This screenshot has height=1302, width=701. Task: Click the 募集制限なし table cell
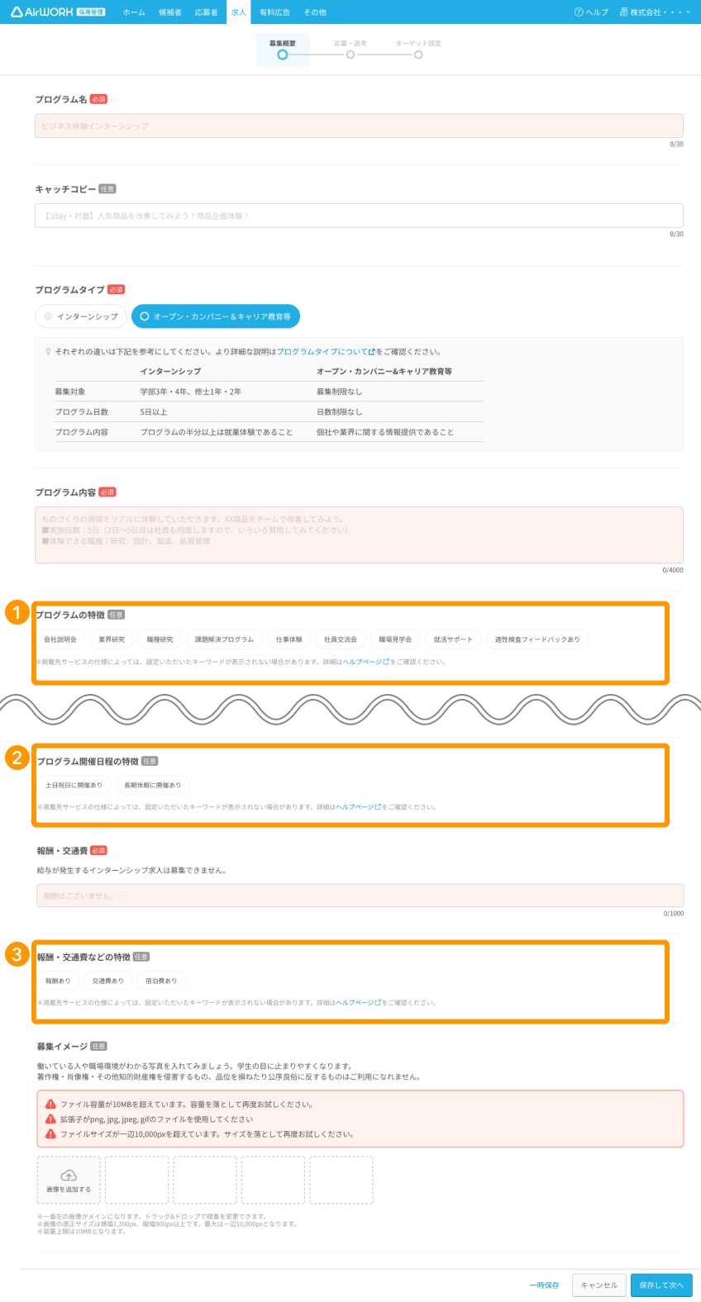340,392
